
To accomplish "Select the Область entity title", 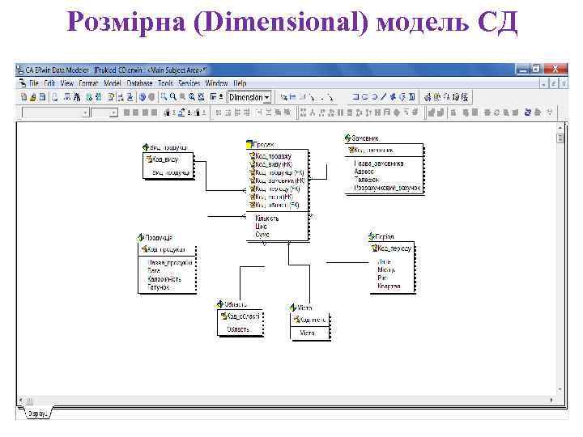I will tap(236, 304).
